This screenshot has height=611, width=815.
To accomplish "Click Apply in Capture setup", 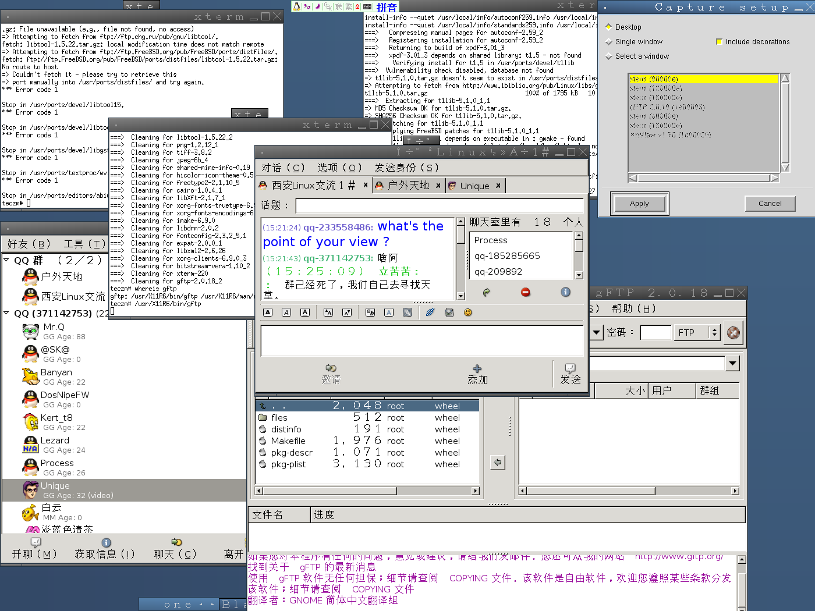I will (639, 204).
